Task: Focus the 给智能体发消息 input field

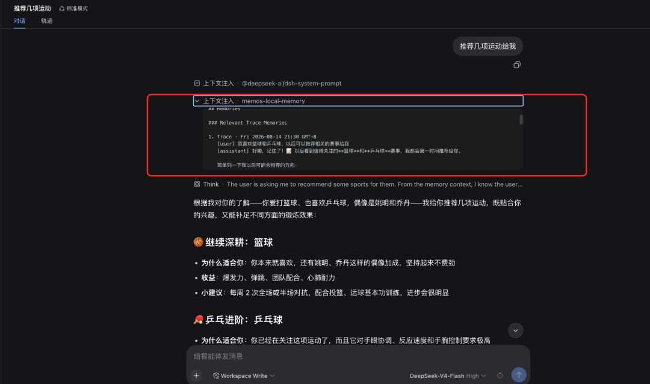Action: [x=358, y=356]
